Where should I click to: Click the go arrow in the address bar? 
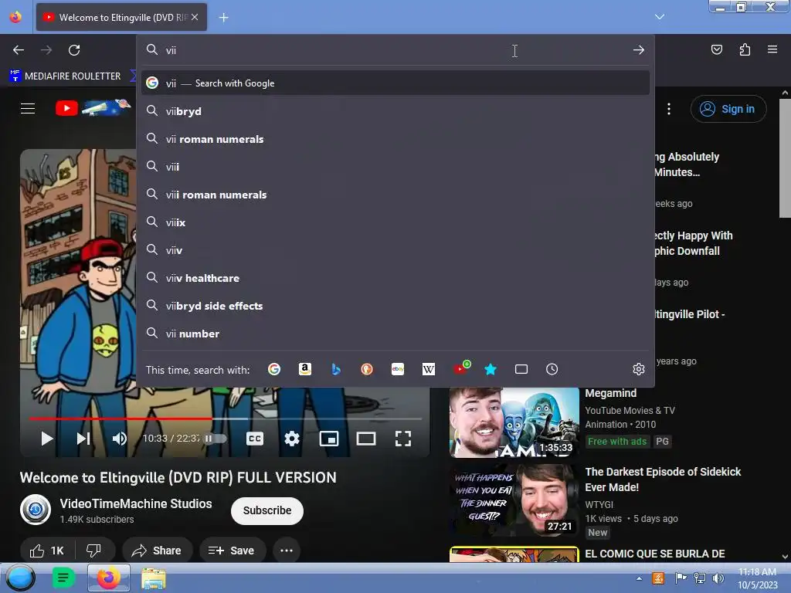(x=639, y=50)
